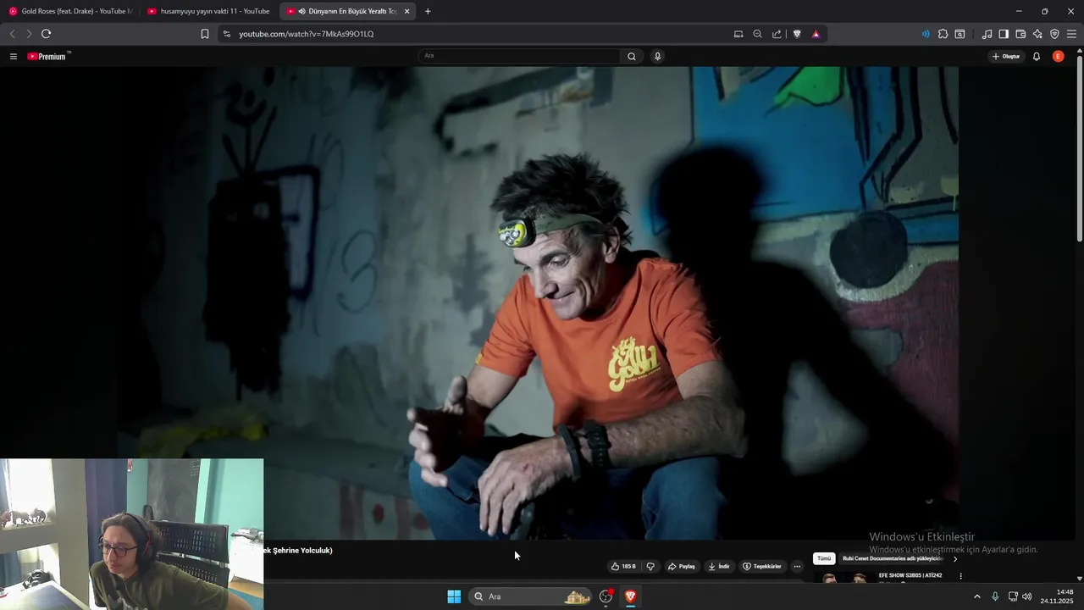1084x610 pixels.
Task: Select the Ruhi Çenet Documentaries chip
Action: [x=893, y=559]
